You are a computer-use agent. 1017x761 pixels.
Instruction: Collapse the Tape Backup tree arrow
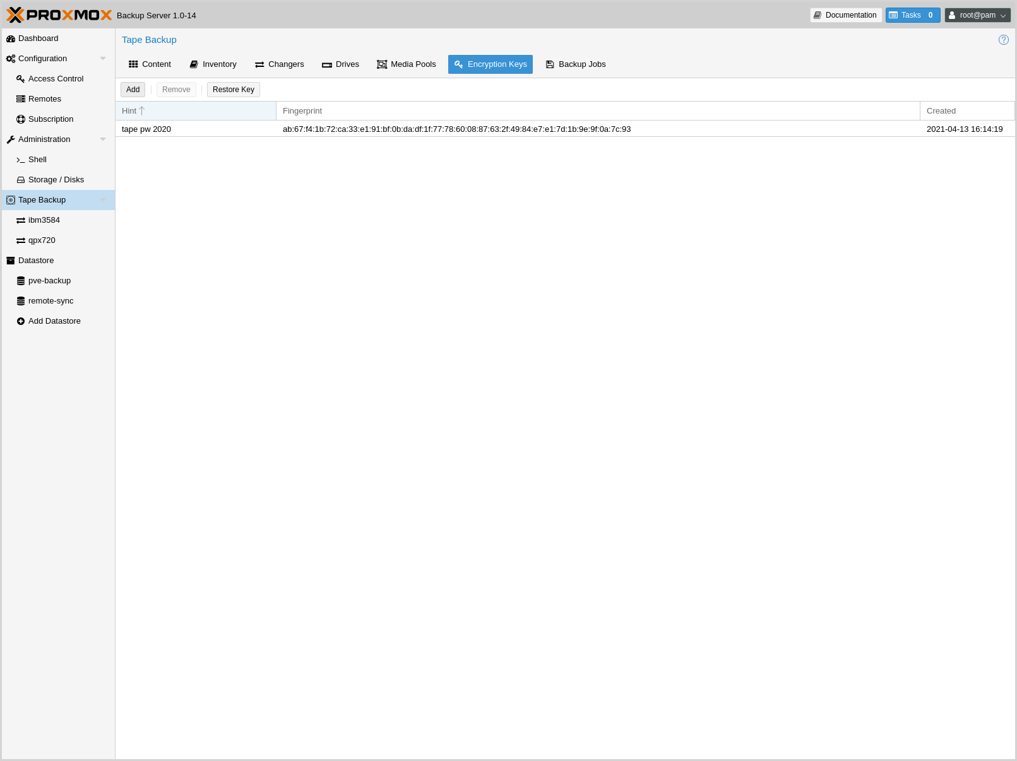pyautogui.click(x=103, y=200)
